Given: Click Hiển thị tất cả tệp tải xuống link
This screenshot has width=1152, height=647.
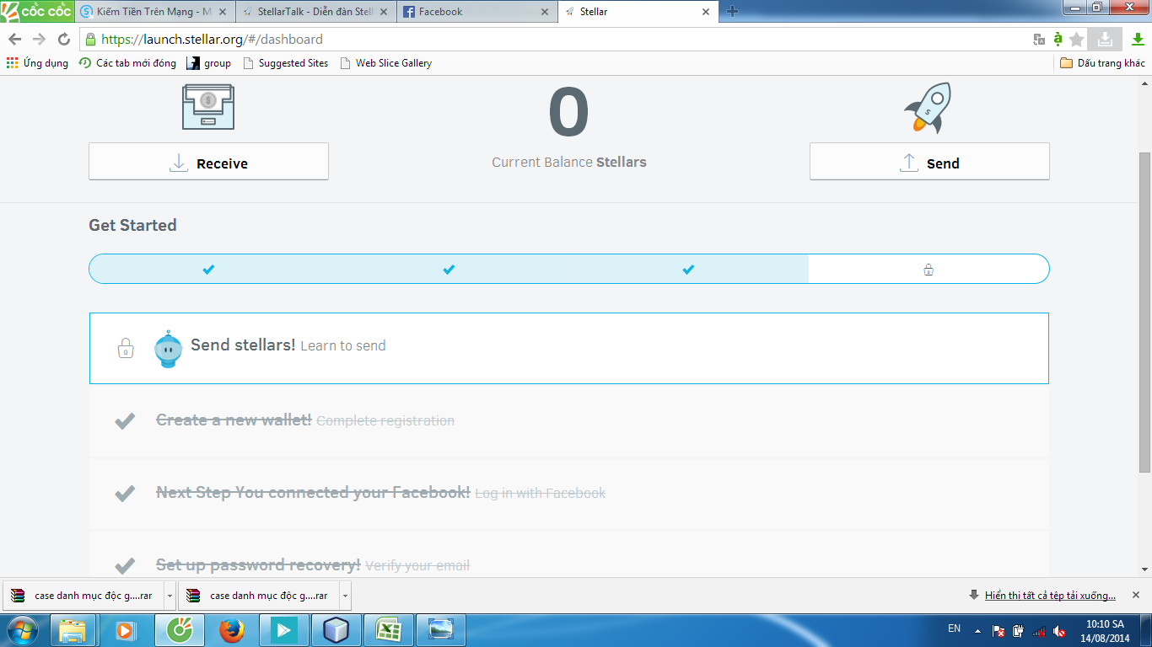Looking at the screenshot, I should (1050, 596).
